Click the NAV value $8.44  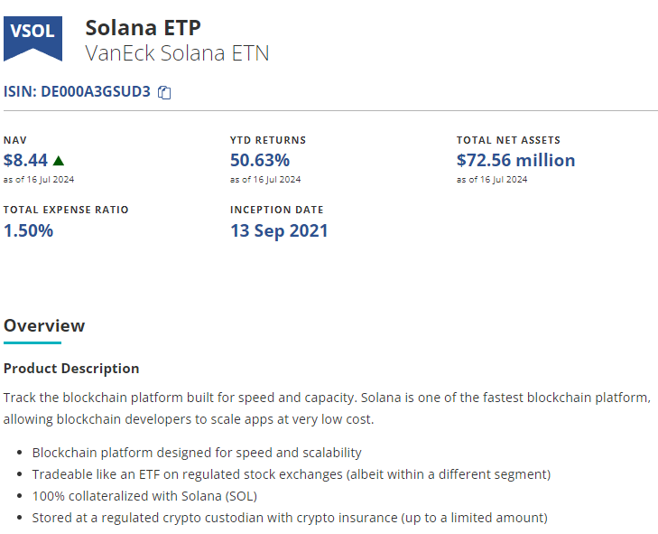point(25,161)
